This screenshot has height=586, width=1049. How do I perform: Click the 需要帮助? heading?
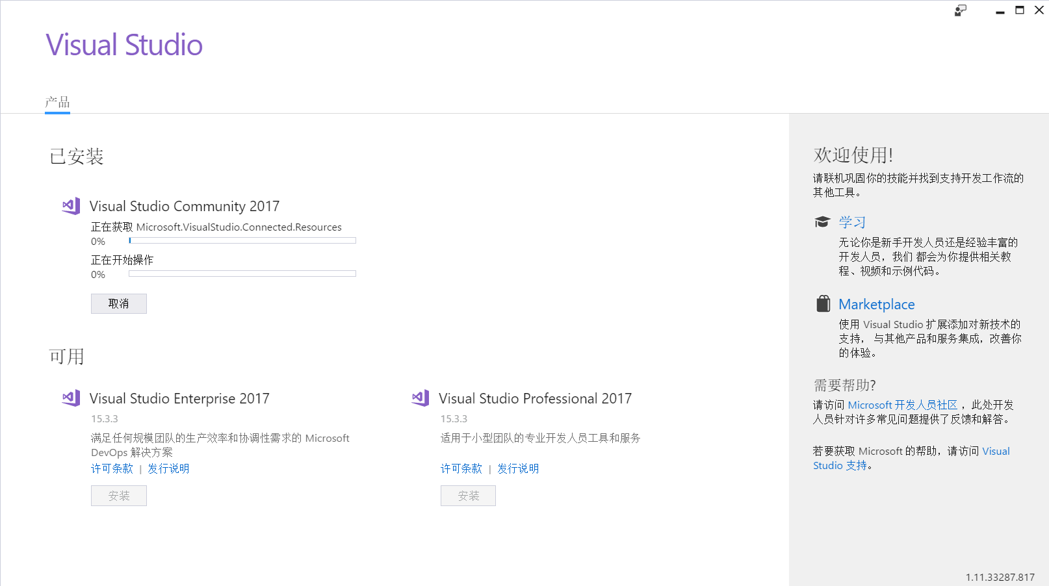click(845, 385)
